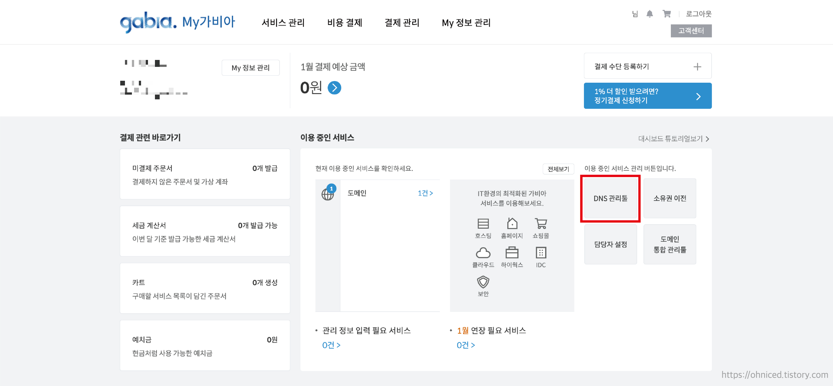Open the 미결제 주문서 card

click(x=205, y=175)
